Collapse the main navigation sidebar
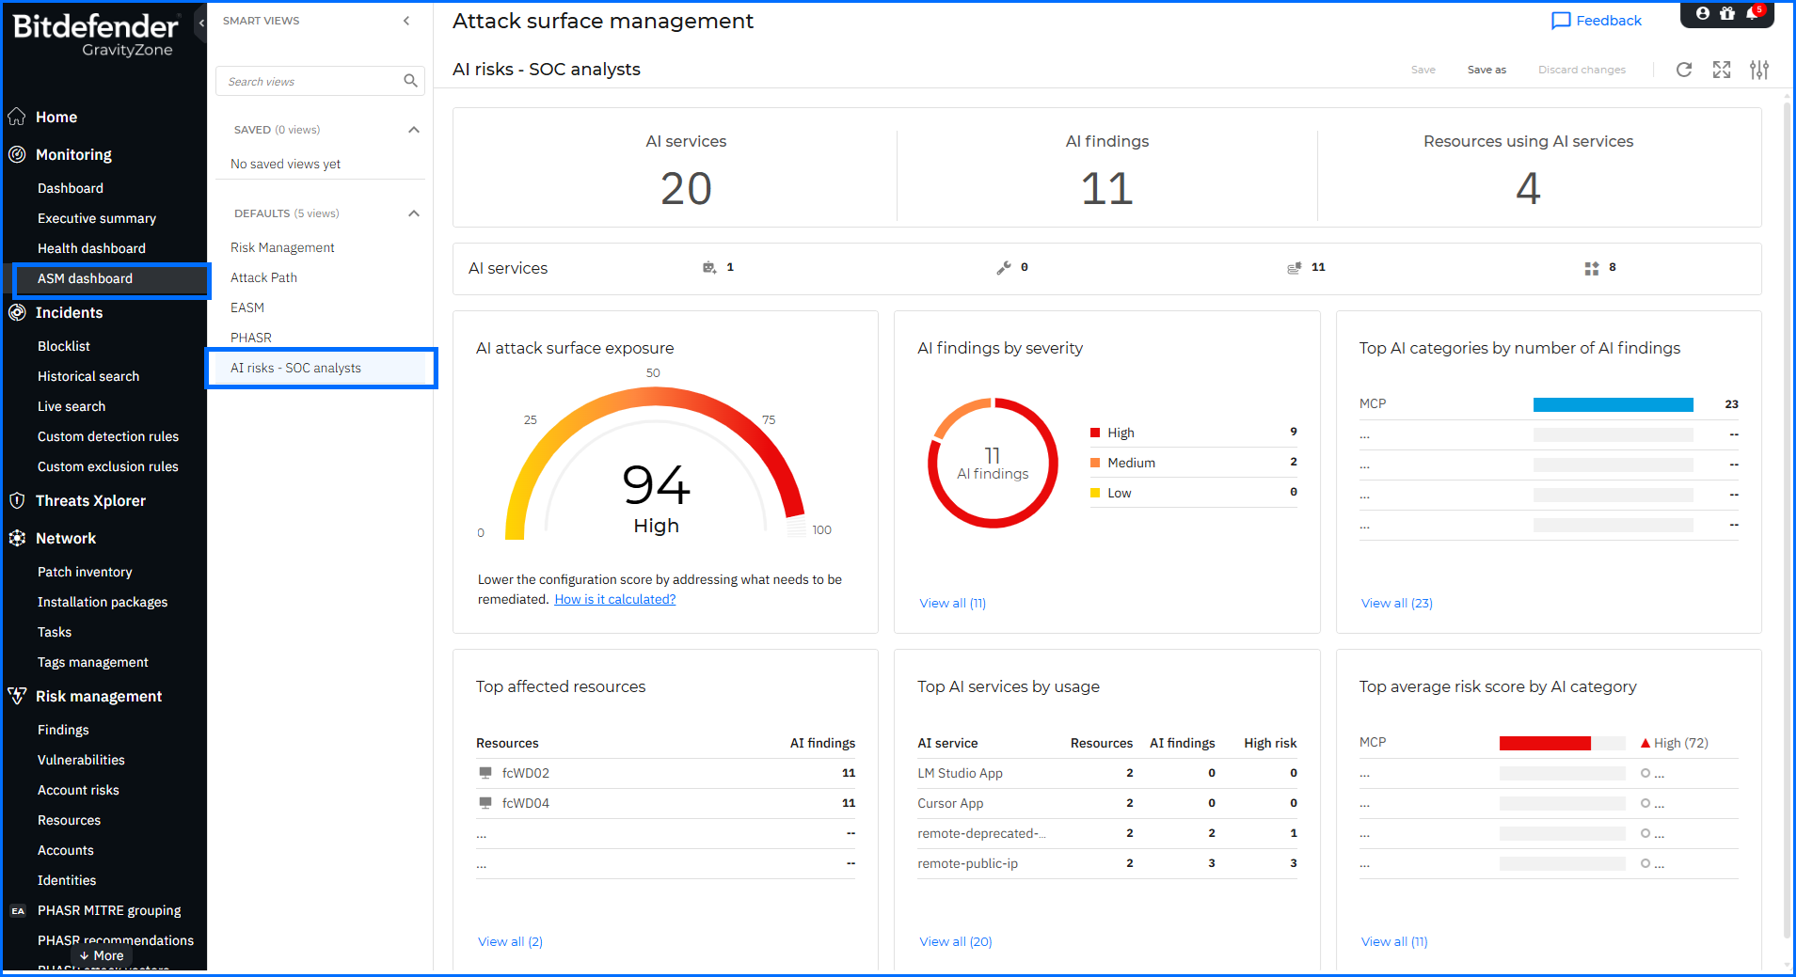Image resolution: width=1796 pixels, height=977 pixels. coord(201,23)
